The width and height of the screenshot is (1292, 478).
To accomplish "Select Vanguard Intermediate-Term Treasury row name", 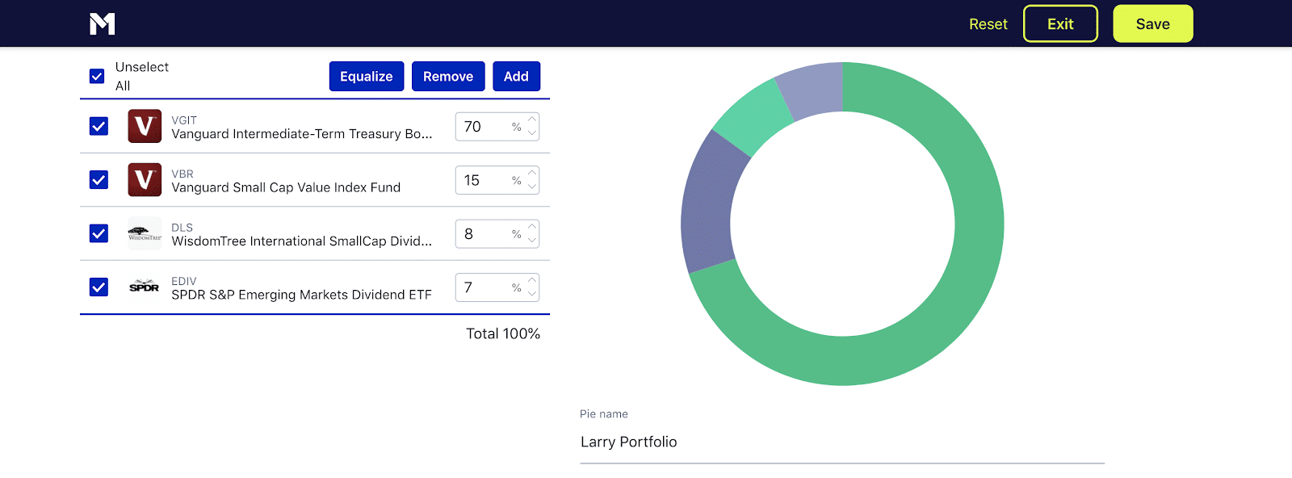I will [302, 134].
